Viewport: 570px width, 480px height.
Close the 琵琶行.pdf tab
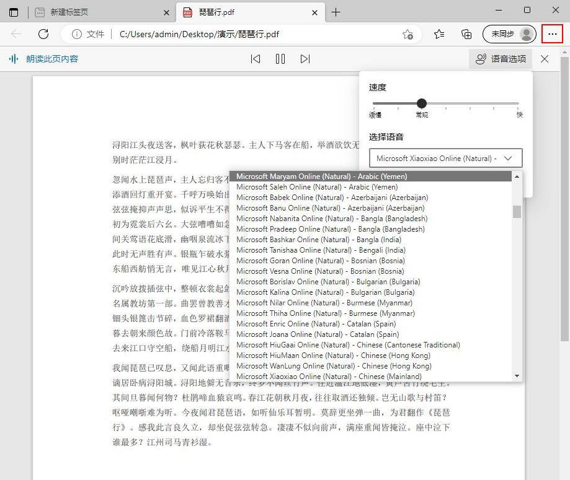[x=315, y=13]
